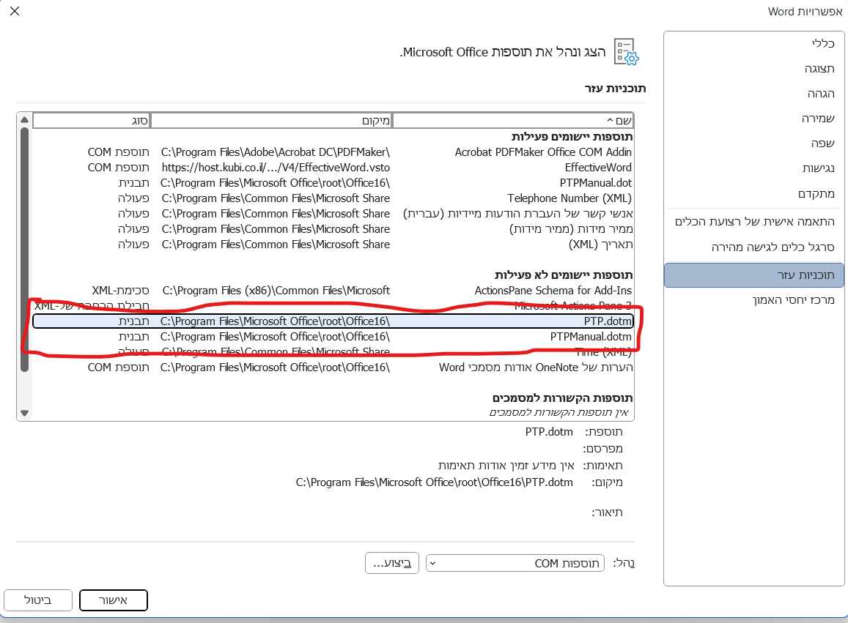
Task: Click the תוספות יישומים פעילות group heading
Action: (572, 137)
